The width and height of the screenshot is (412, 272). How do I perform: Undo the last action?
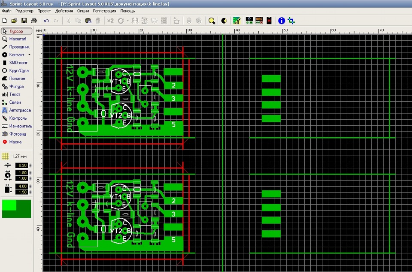[46, 21]
